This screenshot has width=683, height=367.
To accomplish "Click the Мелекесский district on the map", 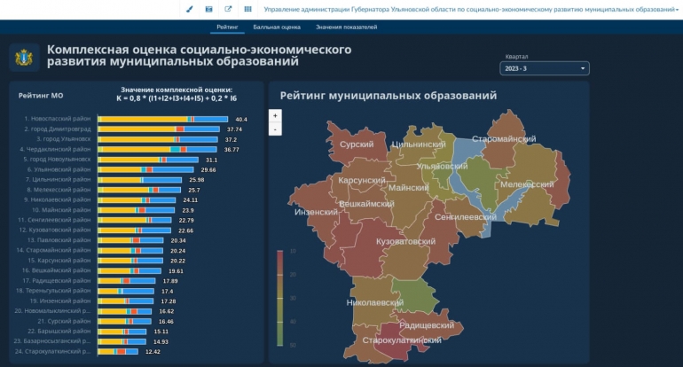I will (526, 183).
